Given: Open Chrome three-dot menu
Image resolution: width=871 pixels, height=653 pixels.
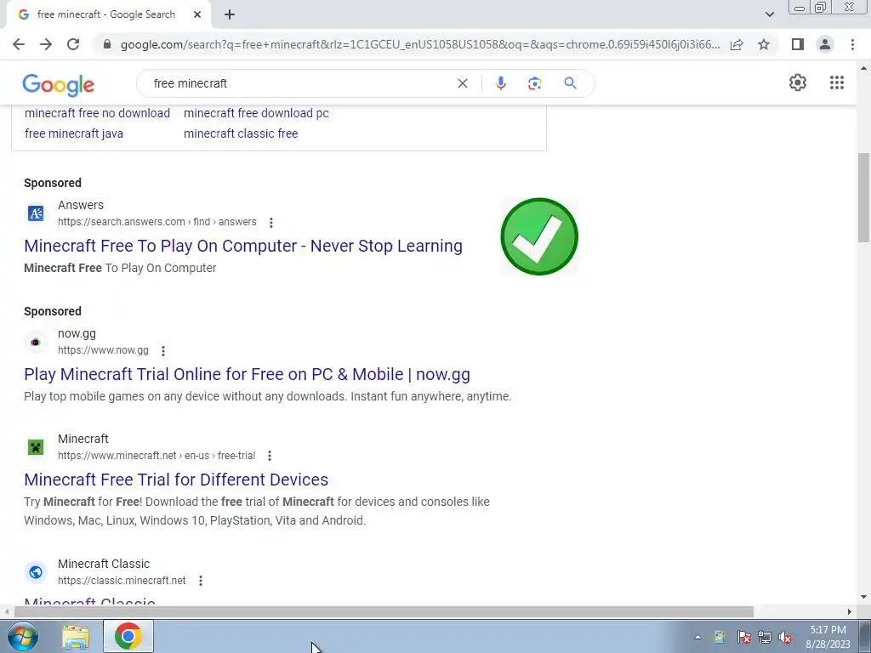Looking at the screenshot, I should coord(852,44).
